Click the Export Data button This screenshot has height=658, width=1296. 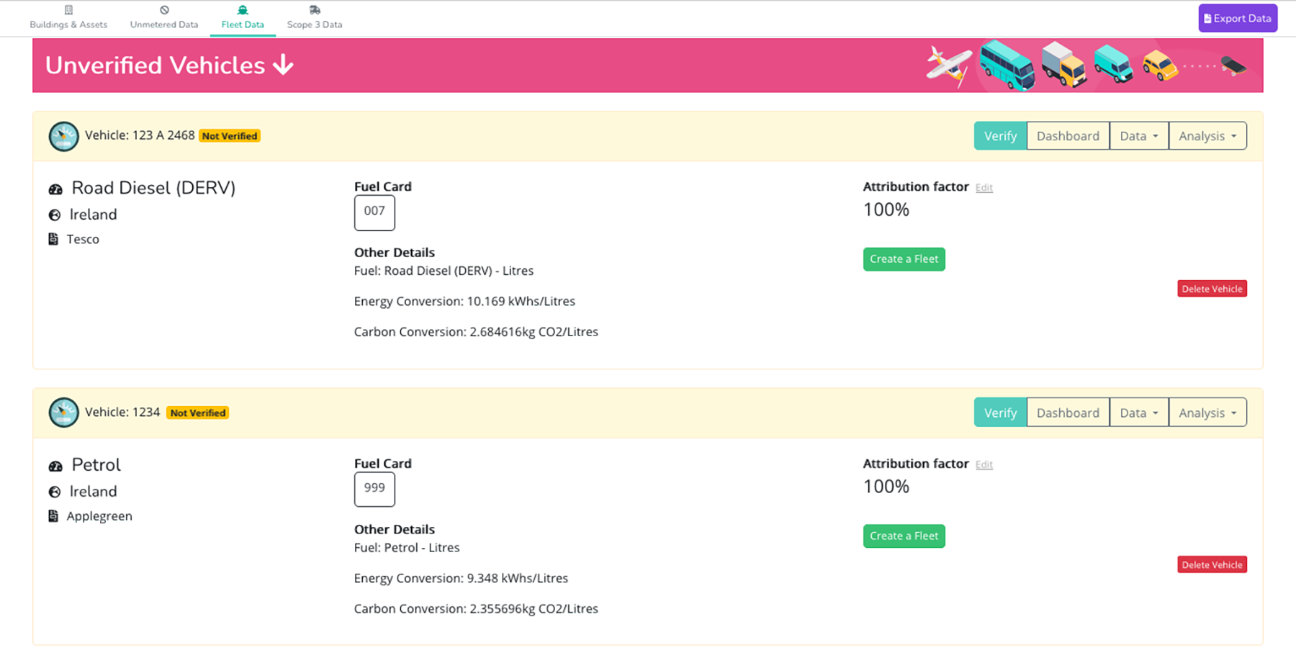pyautogui.click(x=1238, y=19)
